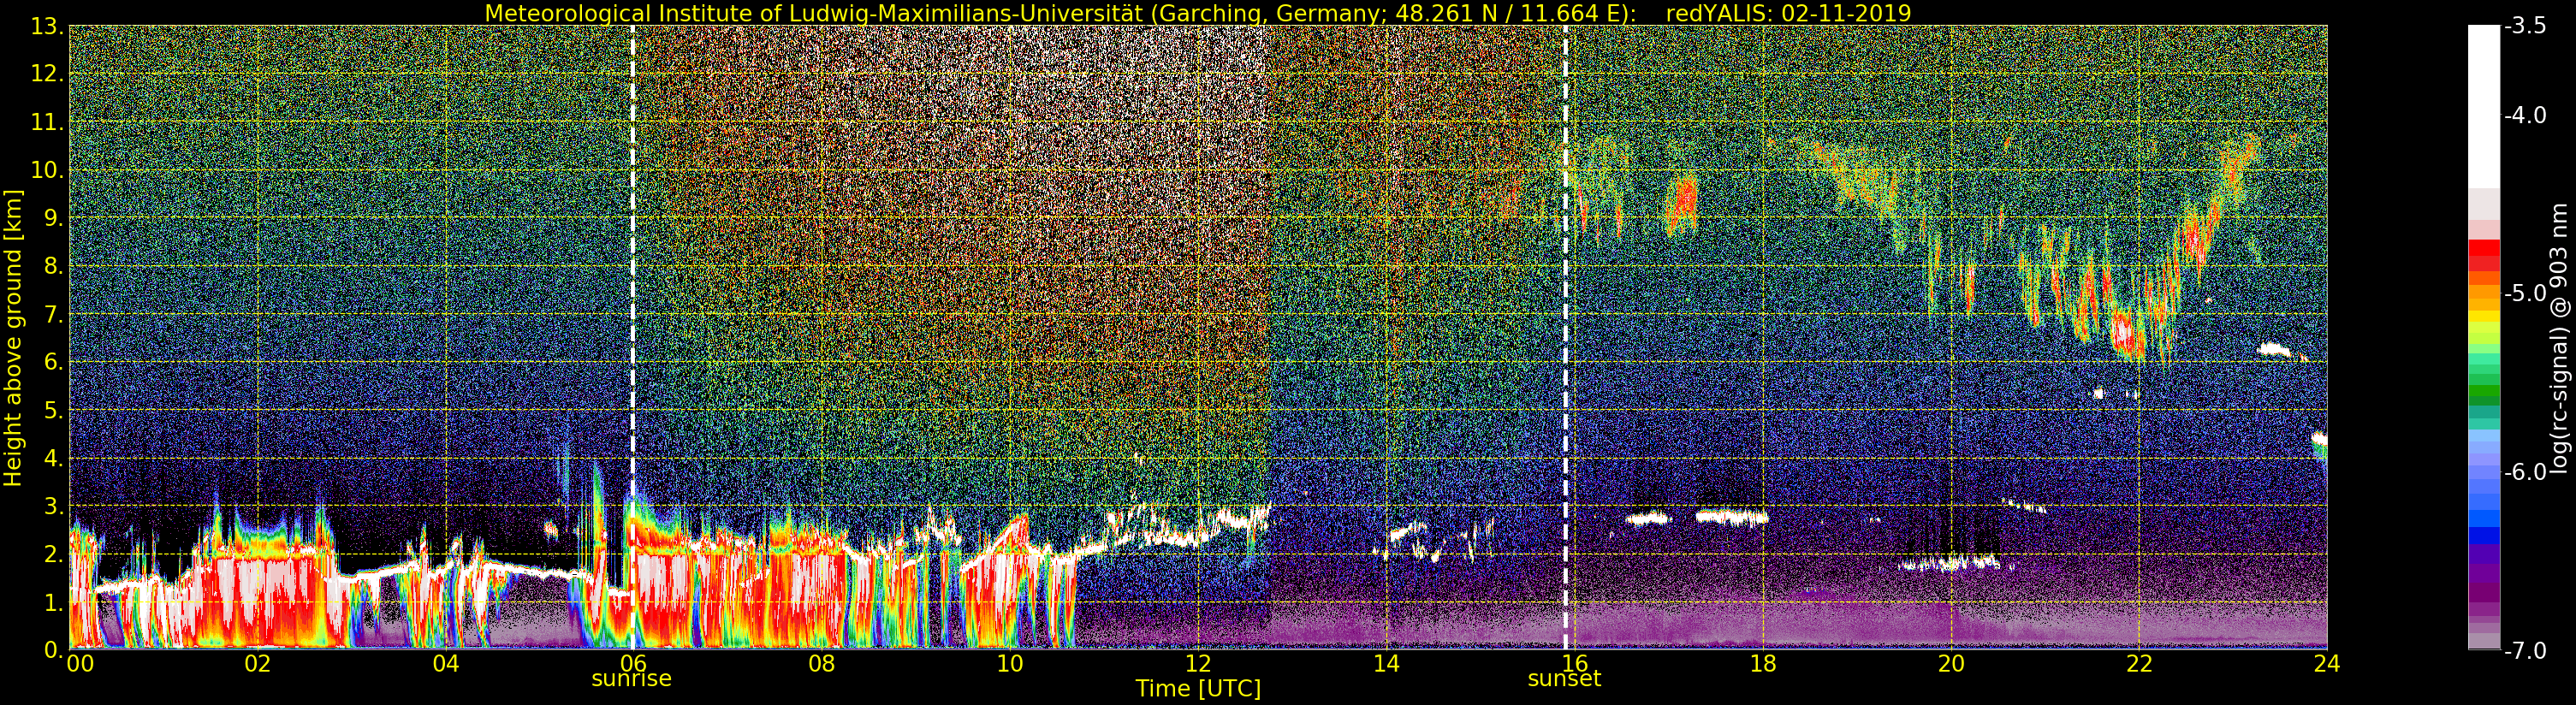Image resolution: width=2576 pixels, height=705 pixels.
Task: Click the height axis tick label '8.'
Action: [53, 267]
